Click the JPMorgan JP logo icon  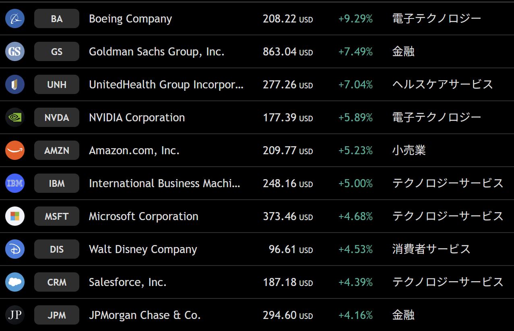tap(15, 315)
